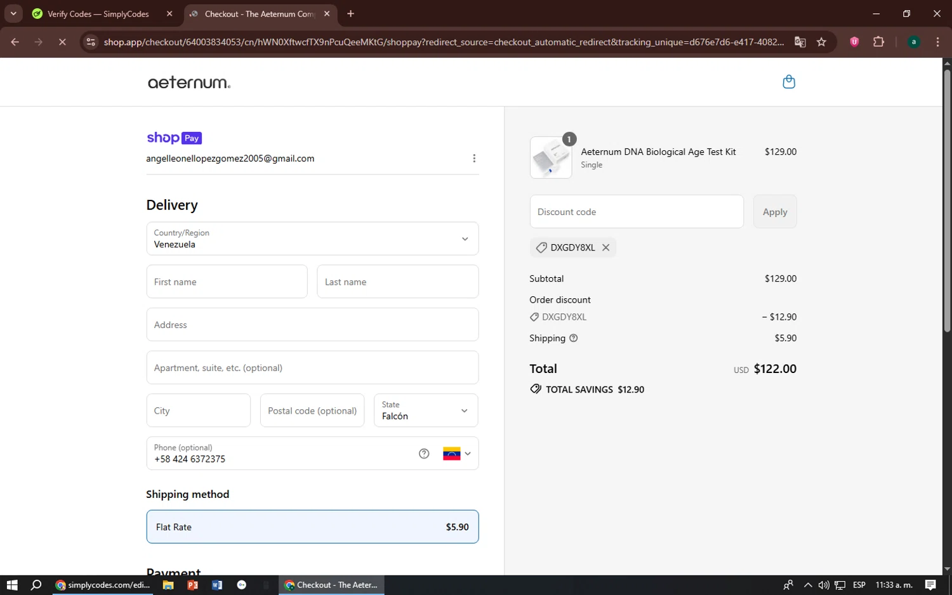Open volume control in system tray
The width and height of the screenshot is (952, 595).
click(x=824, y=585)
